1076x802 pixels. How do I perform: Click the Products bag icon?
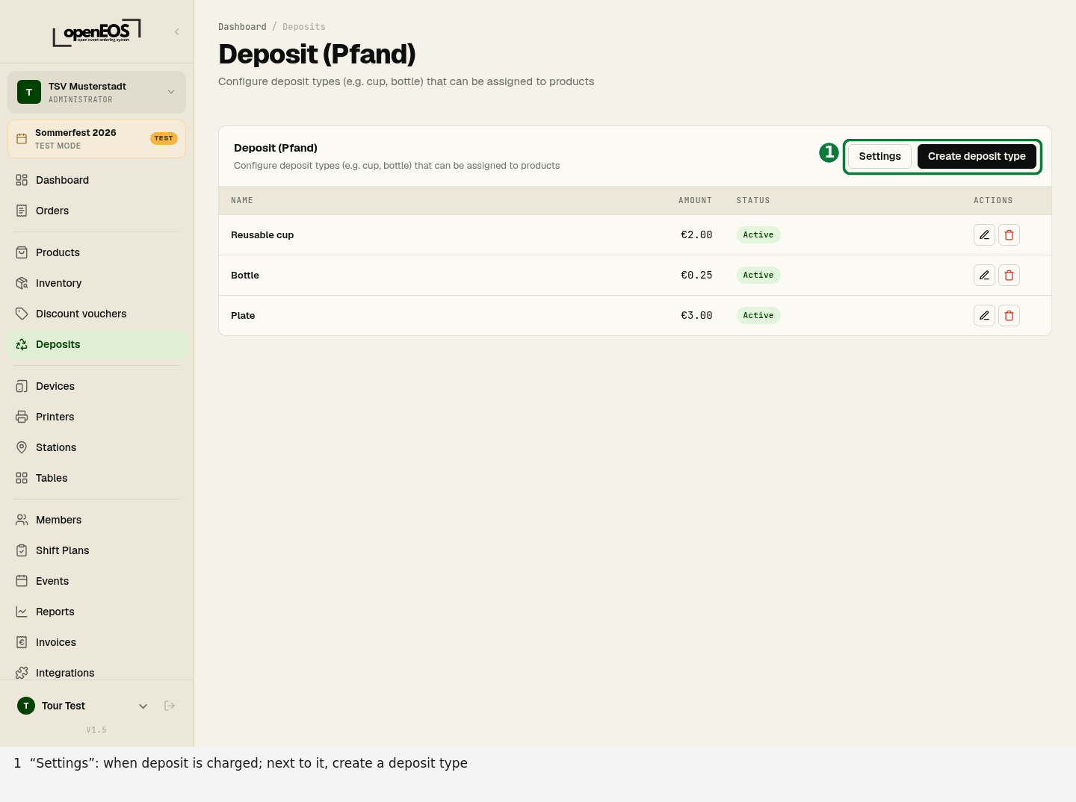coord(22,252)
